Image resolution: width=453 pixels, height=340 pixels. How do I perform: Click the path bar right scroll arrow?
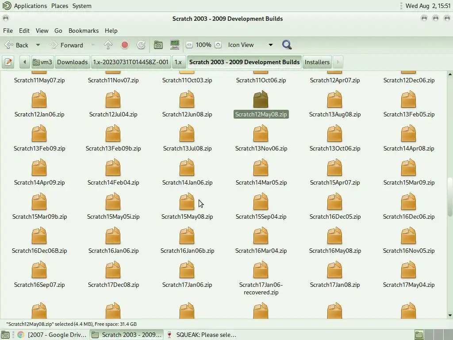point(338,62)
